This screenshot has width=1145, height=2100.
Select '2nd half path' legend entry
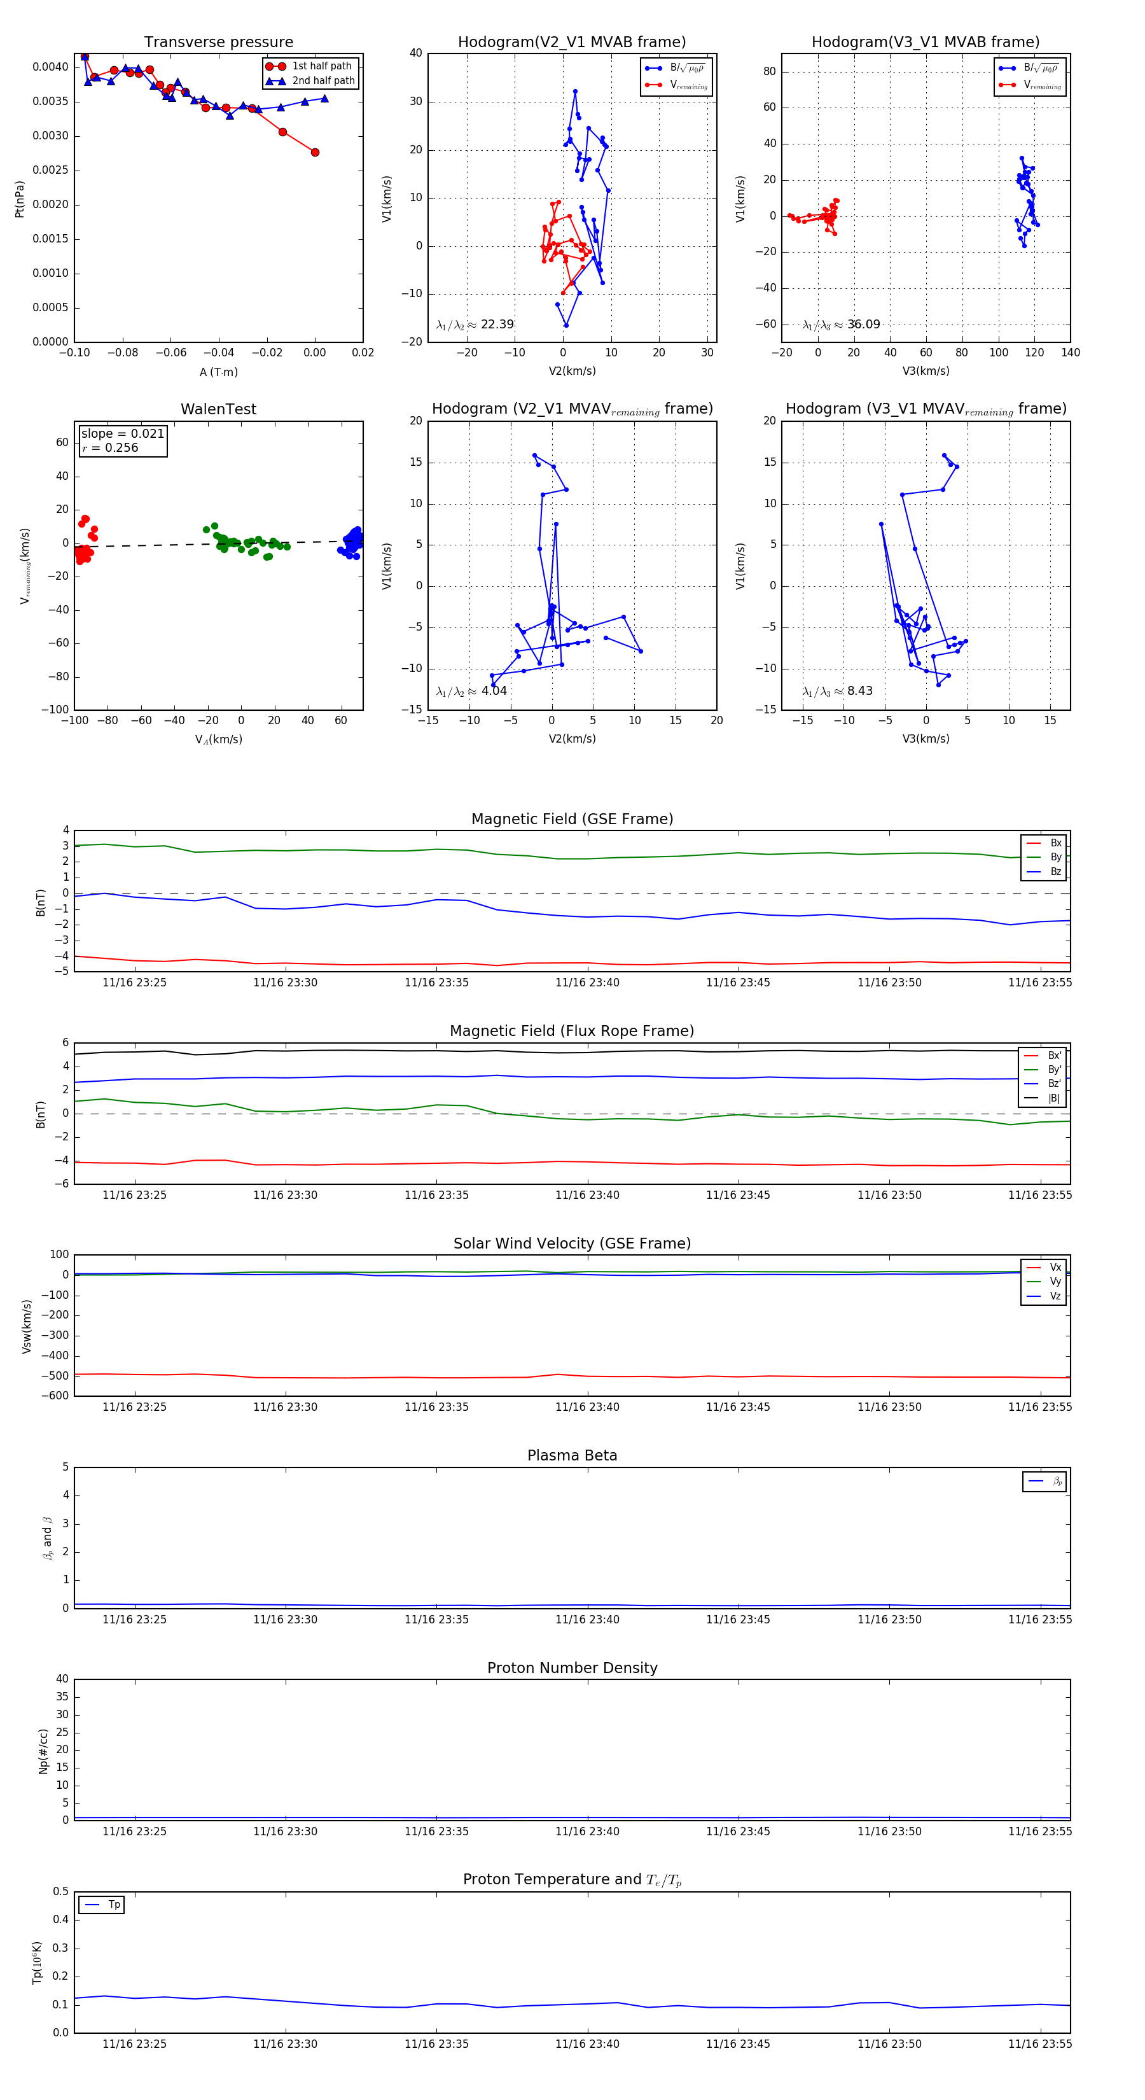[x=310, y=81]
